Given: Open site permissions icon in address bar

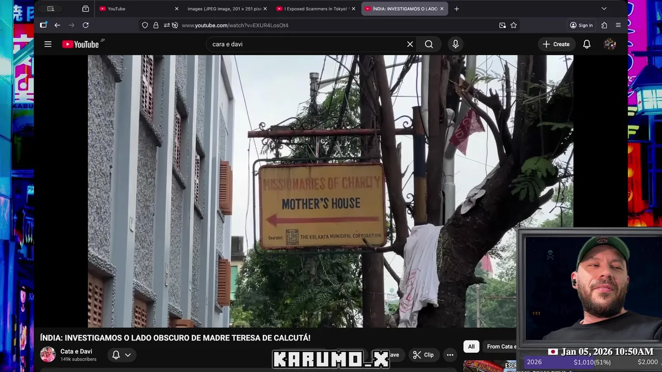Looking at the screenshot, I should click(x=167, y=25).
